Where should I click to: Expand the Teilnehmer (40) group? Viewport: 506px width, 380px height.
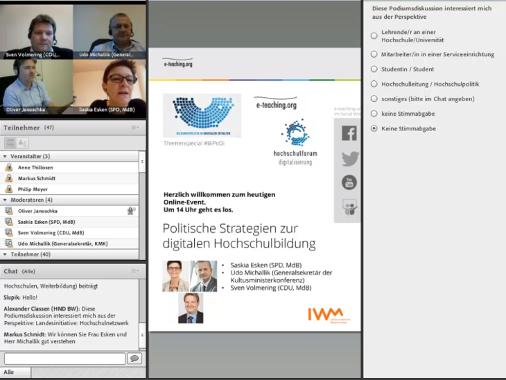pyautogui.click(x=5, y=254)
